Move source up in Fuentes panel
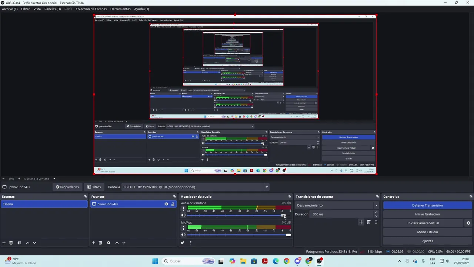This screenshot has height=267, width=474. [117, 243]
